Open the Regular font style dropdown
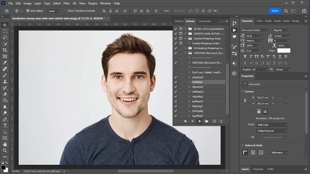Screen dimensions: 310x174 (x=281, y=30)
